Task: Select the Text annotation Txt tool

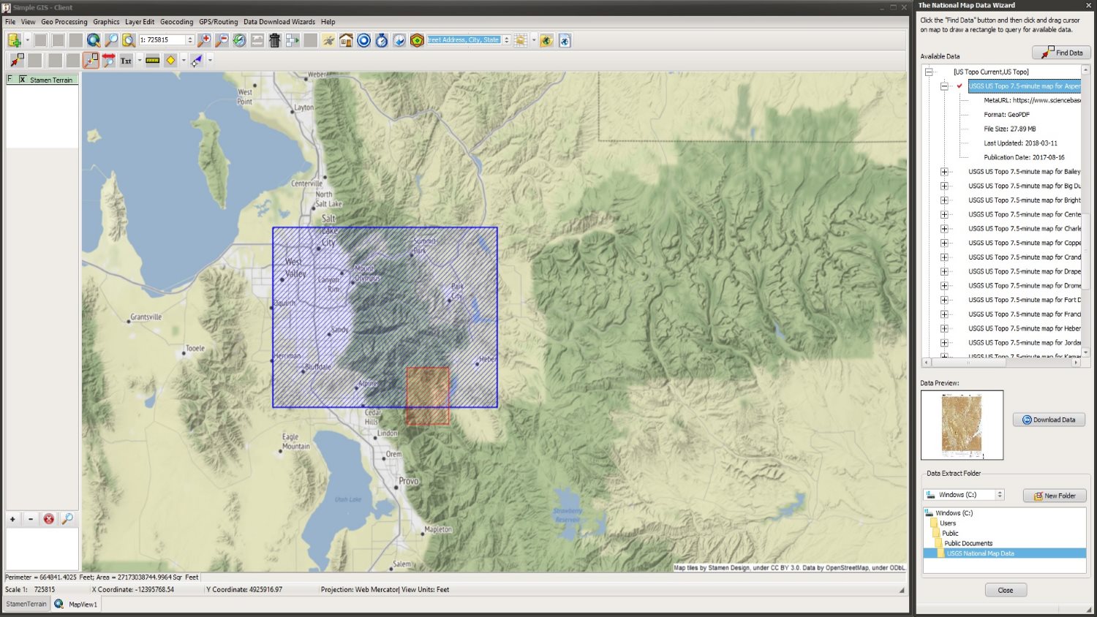Action: (126, 60)
